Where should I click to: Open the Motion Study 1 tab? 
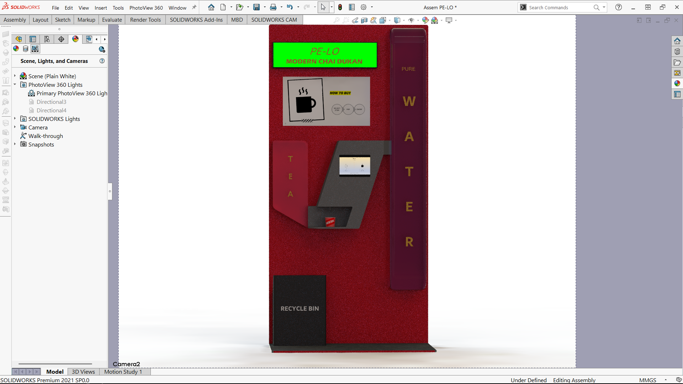click(123, 372)
